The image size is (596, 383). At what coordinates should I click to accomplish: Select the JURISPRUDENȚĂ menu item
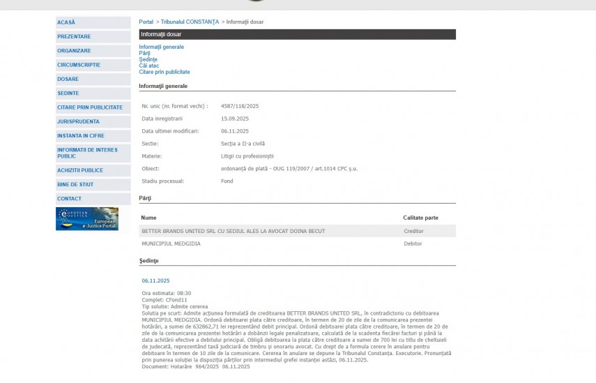(78, 121)
